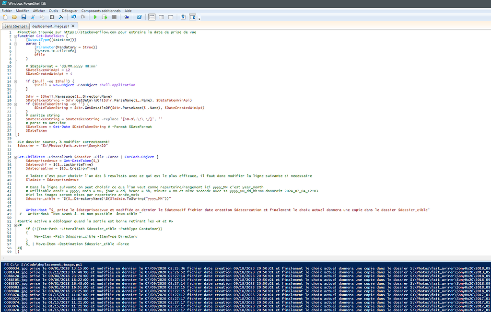Cut the selected text
Viewport: 491px width, 312px height.
point(33,17)
